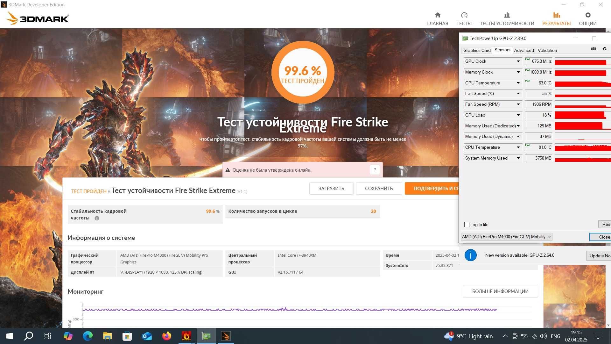Screen dimensions: 611x344
Task: Open Windows Start menu
Action: [x=10, y=336]
